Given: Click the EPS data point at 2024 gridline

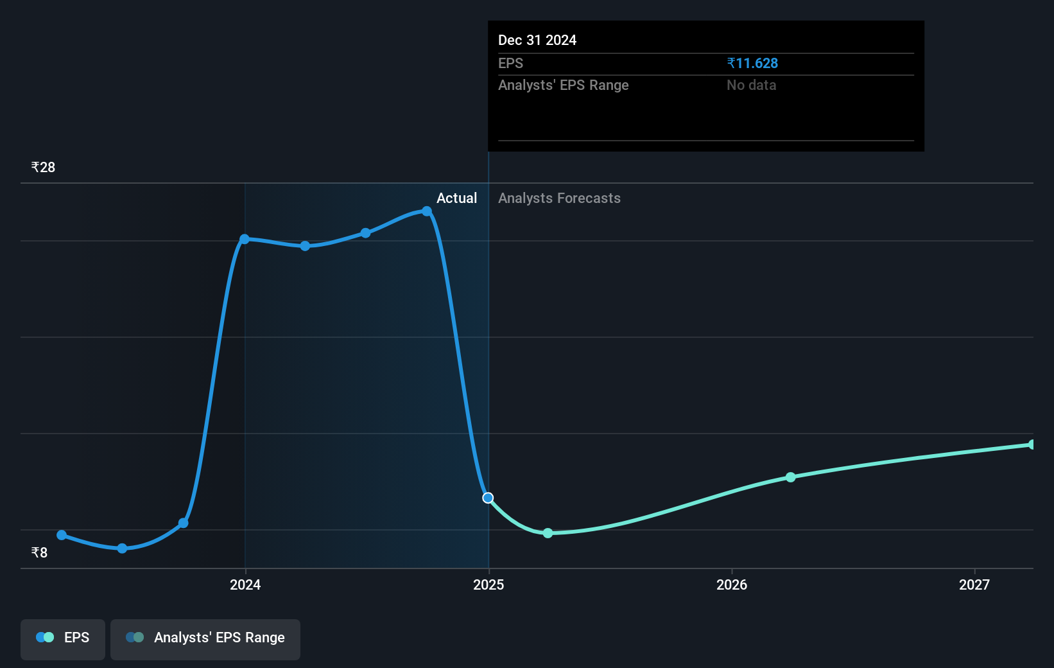Looking at the screenshot, I should pos(245,239).
